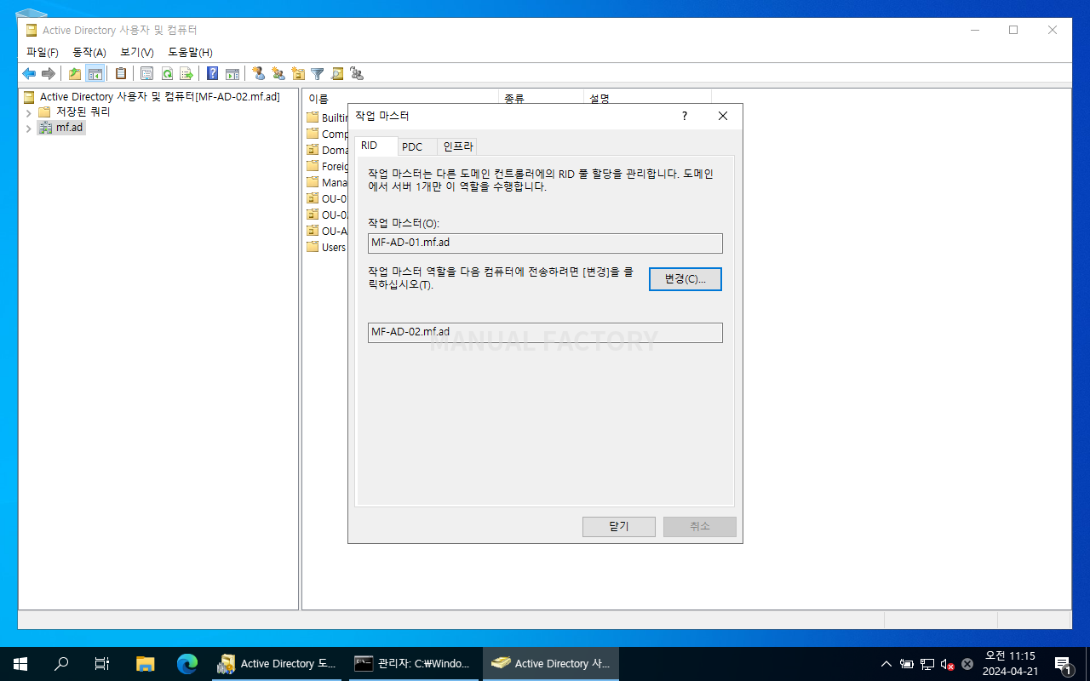Click the taskbar Search magnifier icon

coord(61,664)
